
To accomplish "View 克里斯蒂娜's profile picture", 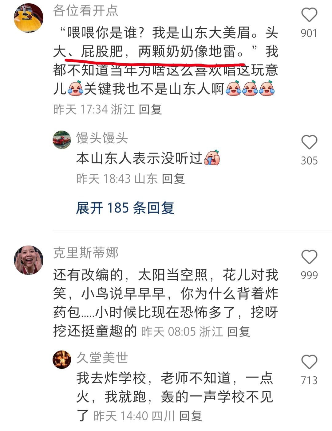I will [29, 260].
